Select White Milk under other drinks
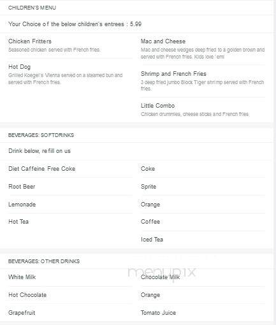This screenshot has height=325, width=276. point(22,277)
